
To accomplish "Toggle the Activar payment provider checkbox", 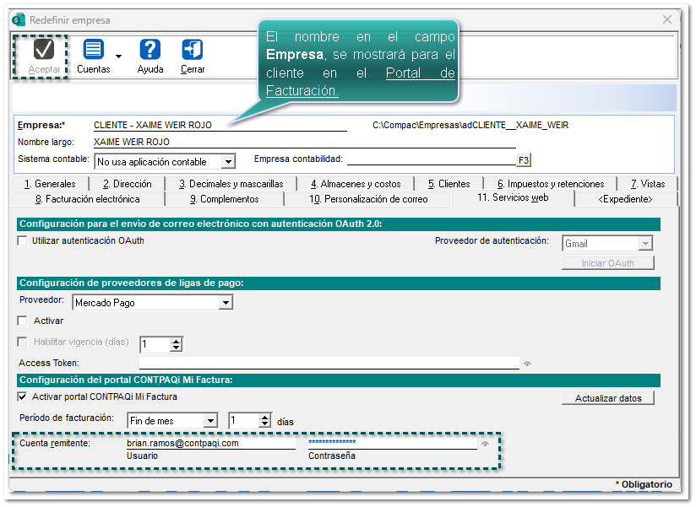I will [x=23, y=321].
